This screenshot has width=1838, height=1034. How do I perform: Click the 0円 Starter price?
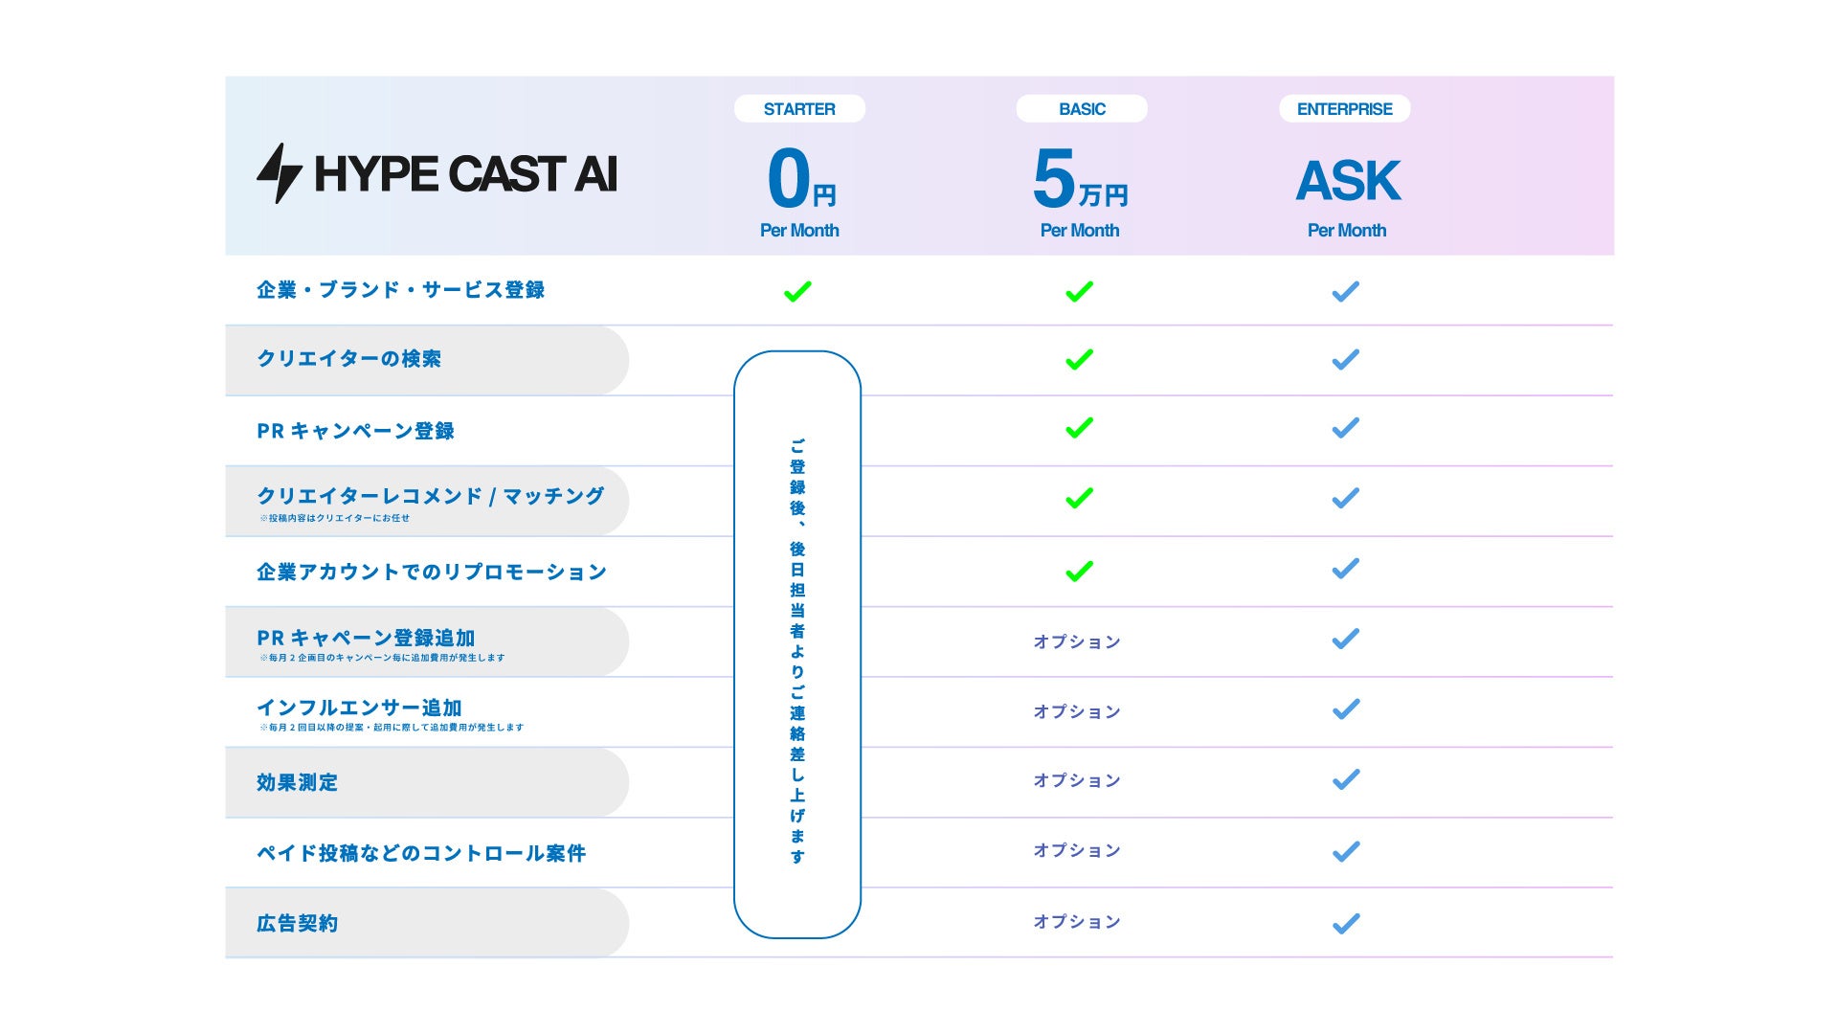(801, 180)
